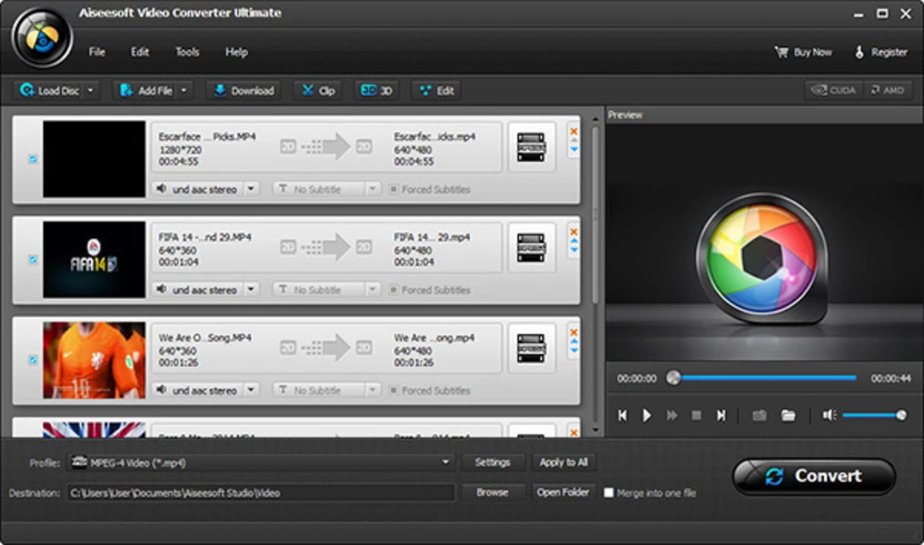Viewport: 924px width, 545px height.
Task: Remove FIFA 14 video with orange X
Action: click(x=573, y=233)
